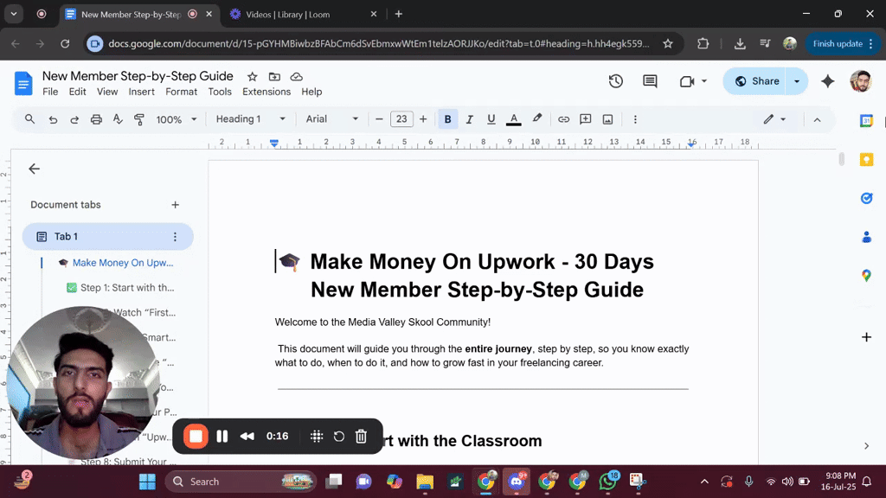Move document using the folder icon

tap(274, 77)
